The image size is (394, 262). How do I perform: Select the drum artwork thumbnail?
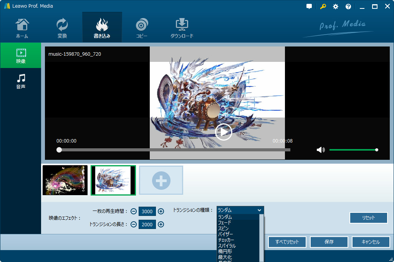(113, 180)
